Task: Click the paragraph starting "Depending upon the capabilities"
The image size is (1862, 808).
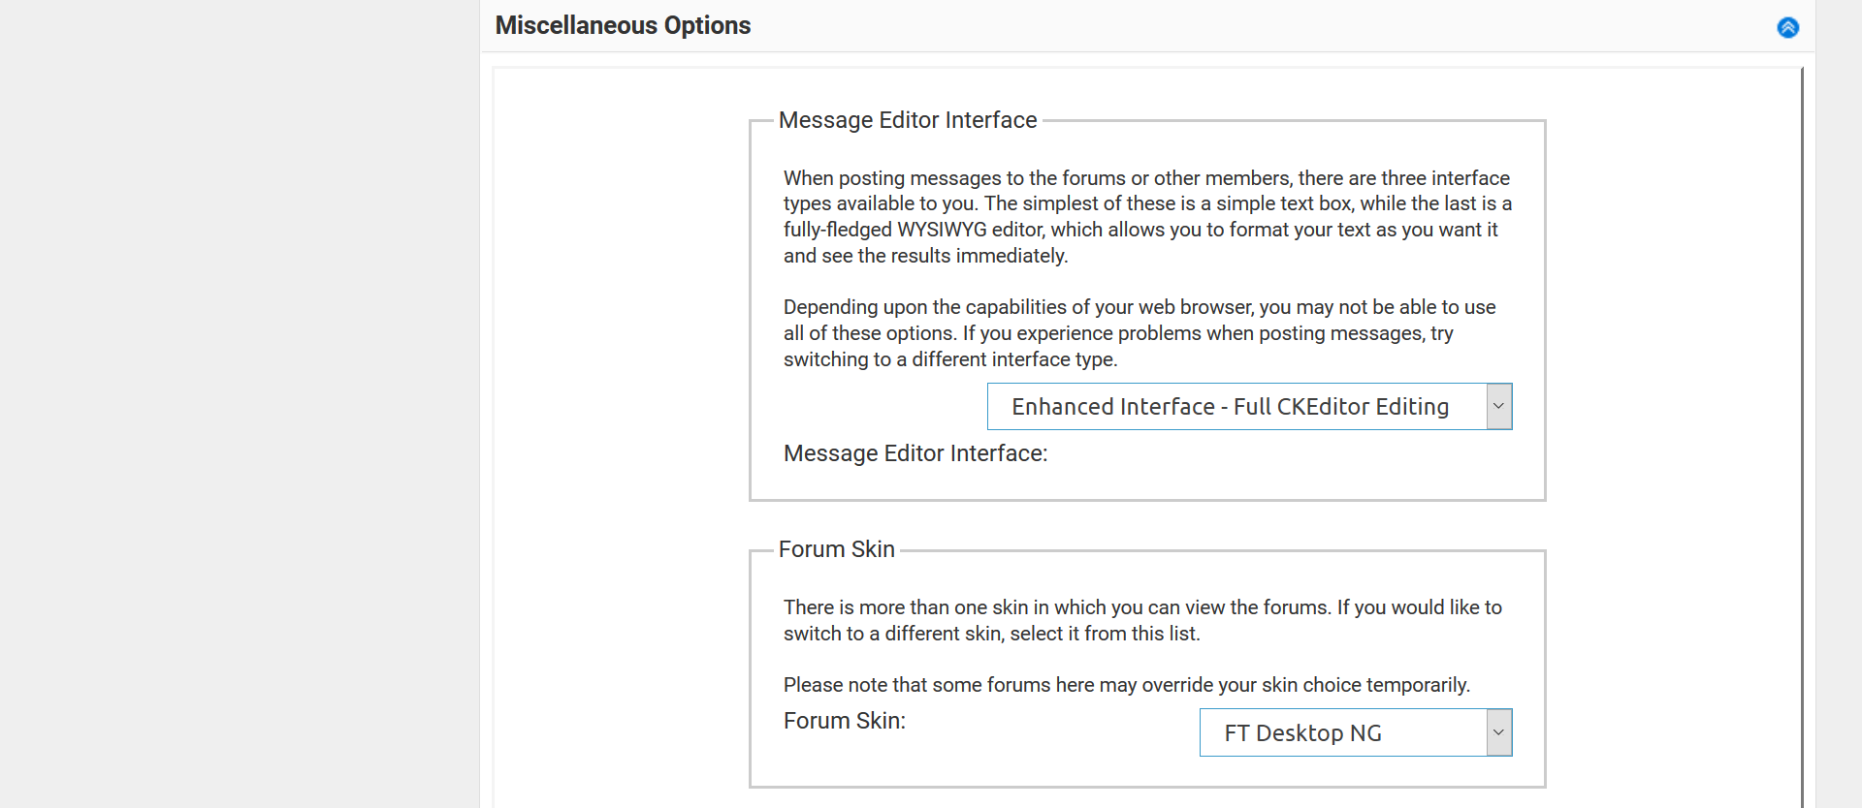Action: 1140,333
